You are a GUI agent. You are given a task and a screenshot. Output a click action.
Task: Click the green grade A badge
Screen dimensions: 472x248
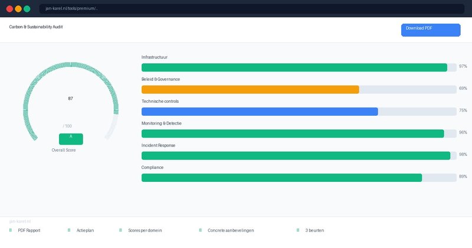coord(71,139)
